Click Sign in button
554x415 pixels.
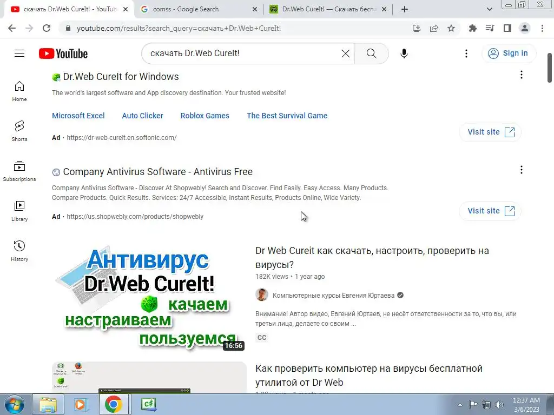tap(509, 53)
